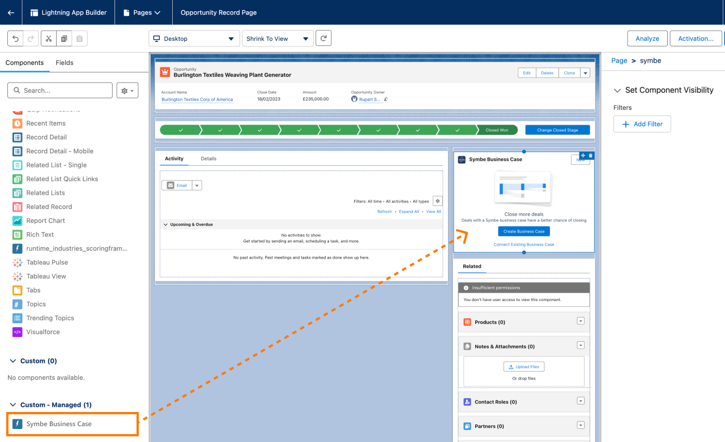This screenshot has width=725, height=442.
Task: Click move handle on Symbe component
Action: 583,156
